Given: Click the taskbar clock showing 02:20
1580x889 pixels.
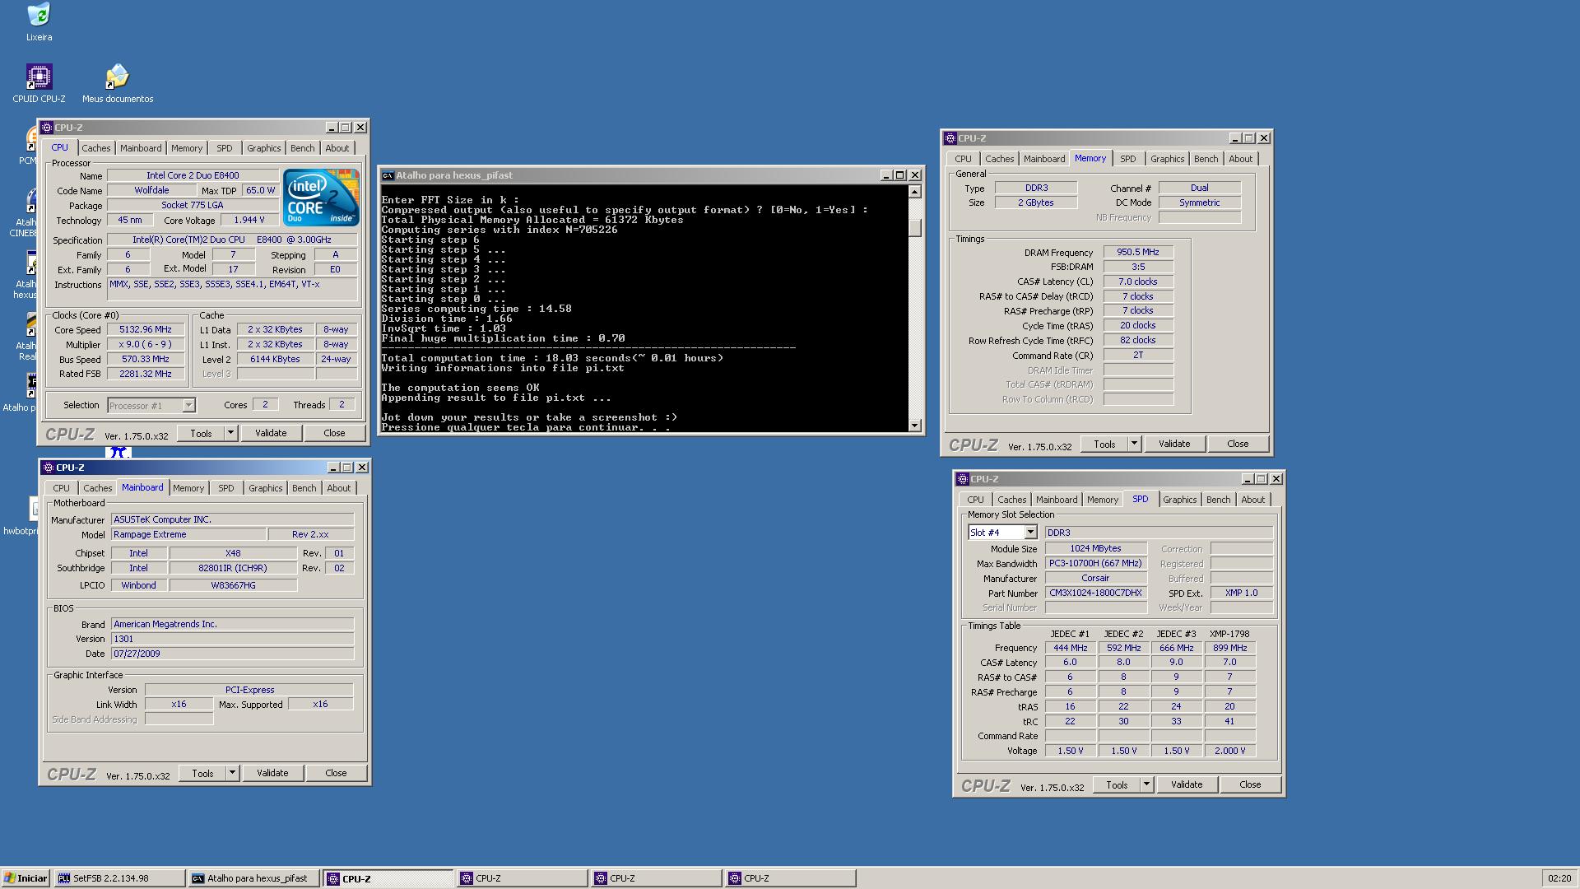Looking at the screenshot, I should (1559, 878).
